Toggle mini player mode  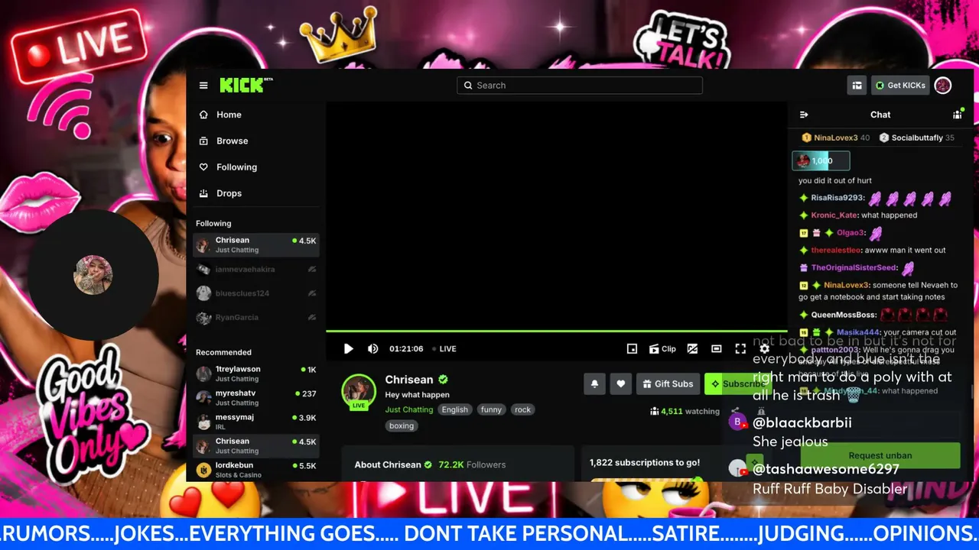pos(632,348)
